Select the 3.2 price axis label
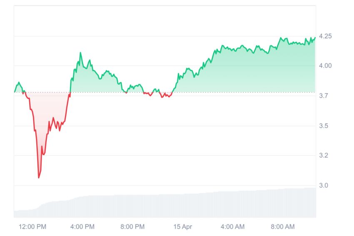This screenshot has width=354, height=236. coord(324,155)
